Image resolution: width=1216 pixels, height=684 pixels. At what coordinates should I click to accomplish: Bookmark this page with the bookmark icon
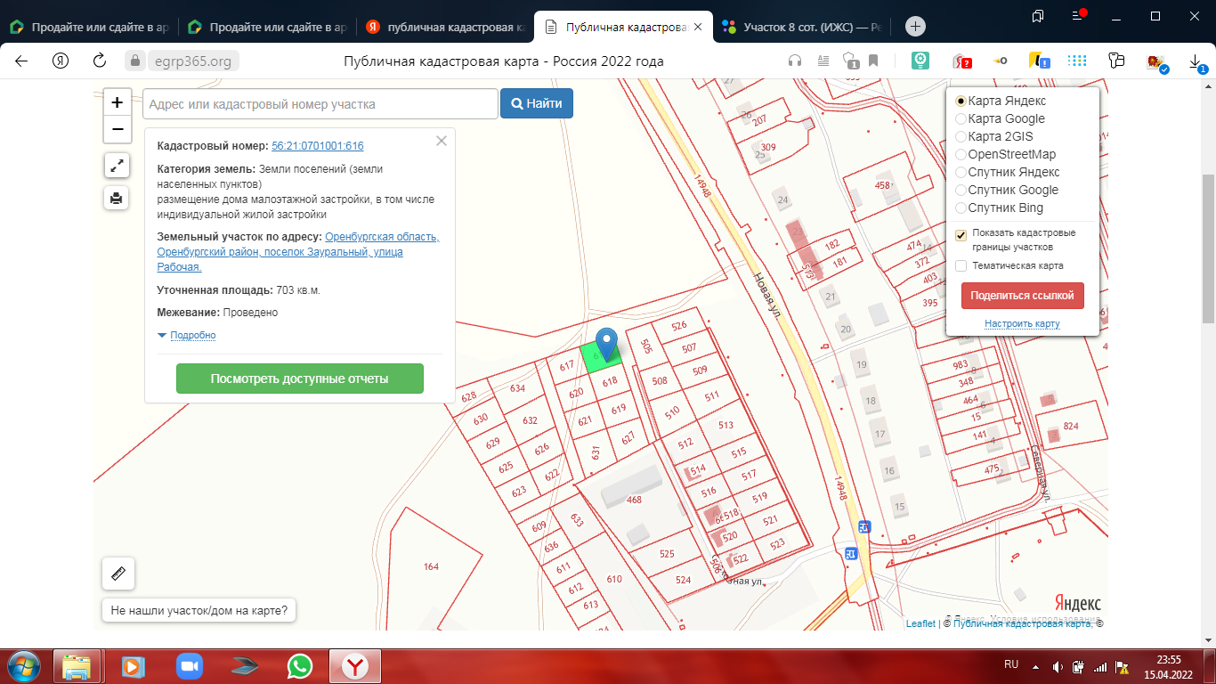[x=873, y=61]
